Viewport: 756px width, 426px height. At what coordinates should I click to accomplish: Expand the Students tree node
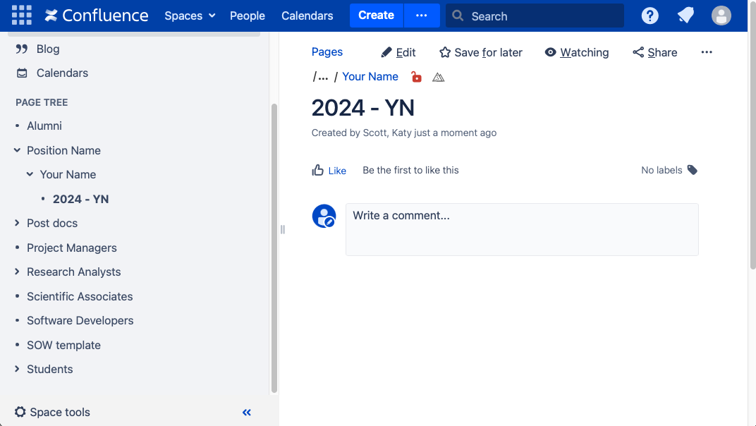[x=17, y=369]
